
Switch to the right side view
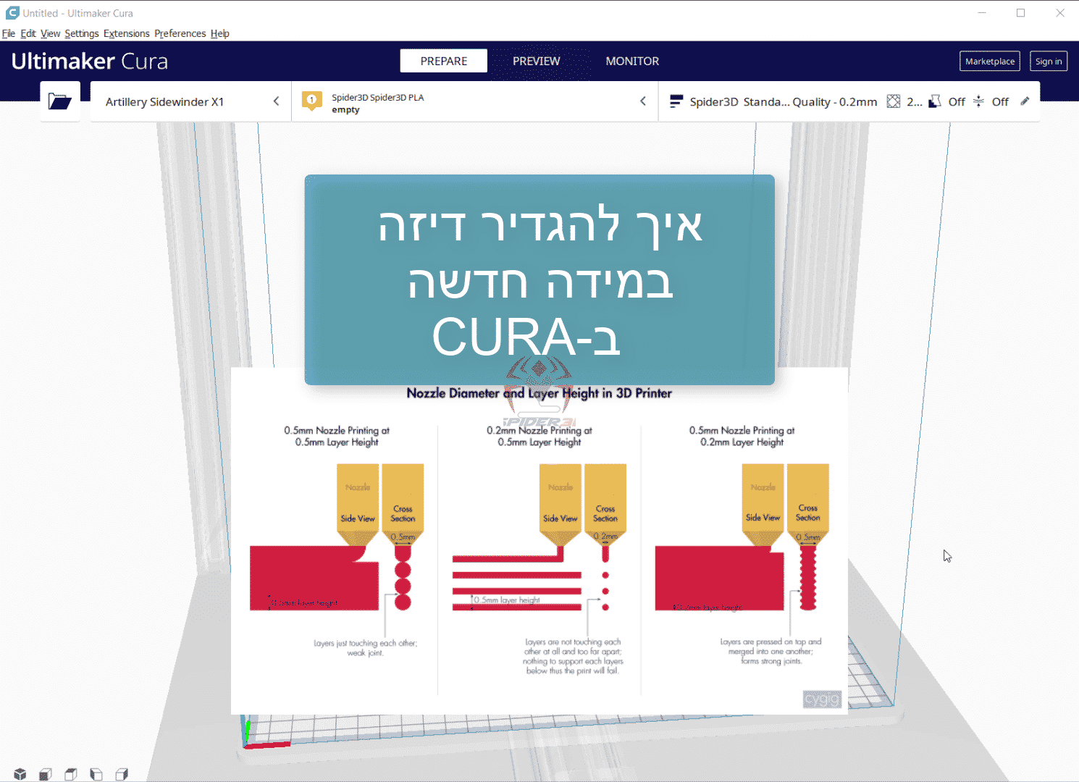click(121, 773)
